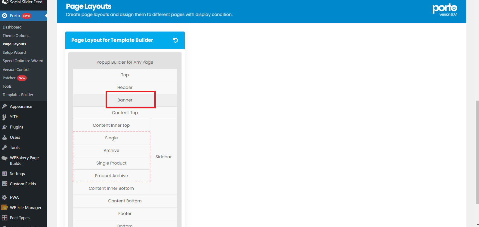Click the Settings sliders icon
The height and width of the screenshot is (227, 479).
[x=5, y=174]
